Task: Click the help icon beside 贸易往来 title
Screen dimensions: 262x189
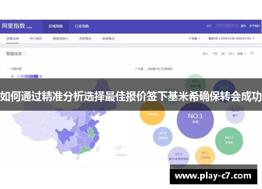Action: tap(25, 54)
